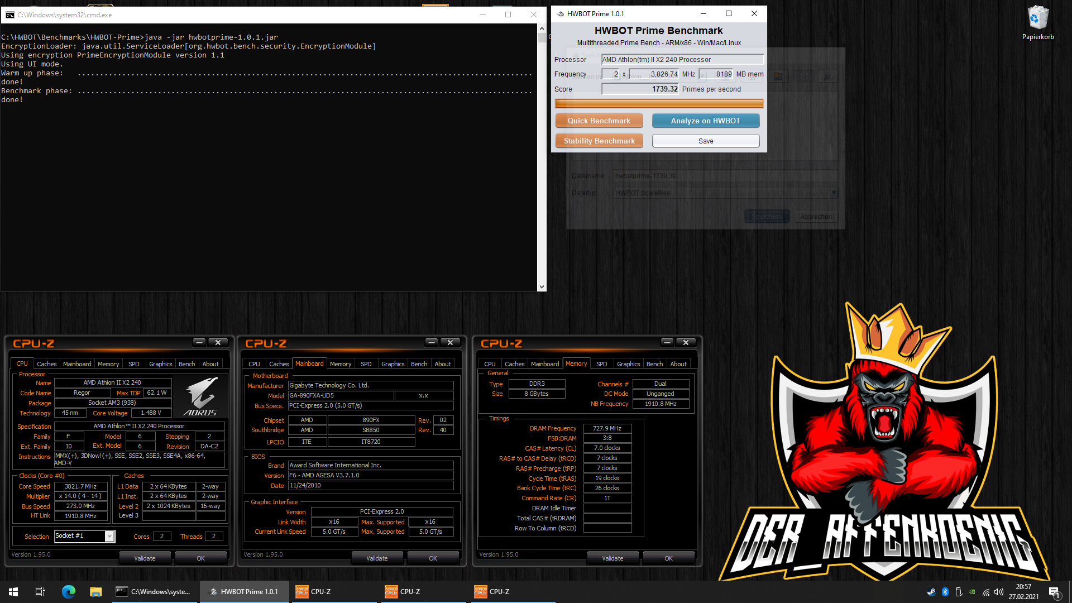Click the orange HWBOT Prime progress bar
1072x603 pixels.
[x=659, y=103]
